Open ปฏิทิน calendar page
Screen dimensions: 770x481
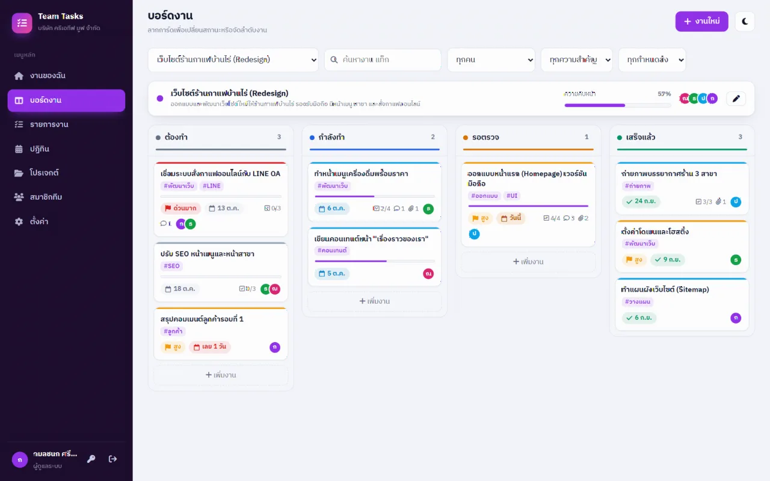(x=66, y=149)
